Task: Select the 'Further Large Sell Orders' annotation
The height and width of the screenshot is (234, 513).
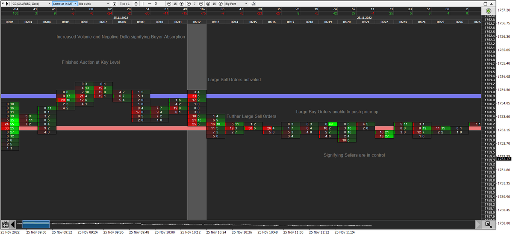Action: 251,116
